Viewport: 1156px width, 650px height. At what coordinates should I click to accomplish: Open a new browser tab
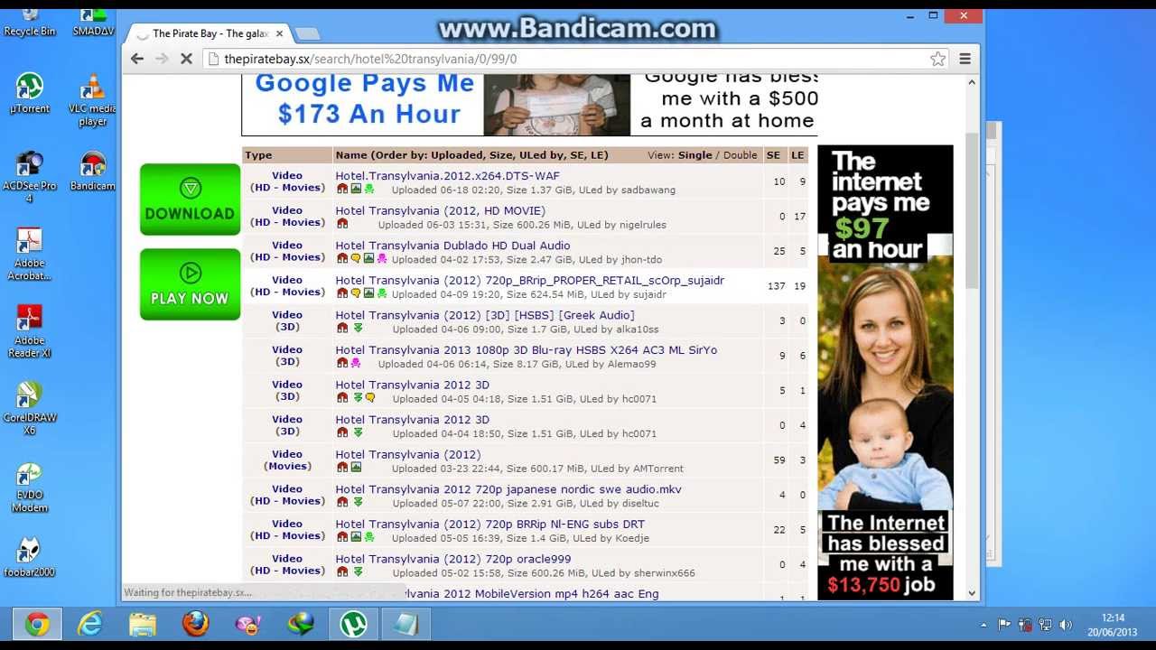point(307,33)
